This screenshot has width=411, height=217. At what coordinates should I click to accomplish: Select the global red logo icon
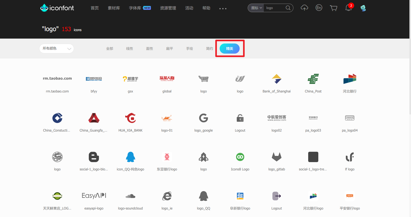click(x=167, y=78)
